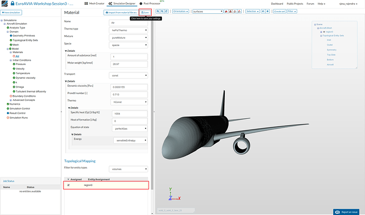Switch to the Simulation Designer tab

click(122, 4)
